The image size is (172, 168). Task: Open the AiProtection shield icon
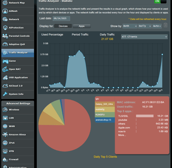coord(5,28)
